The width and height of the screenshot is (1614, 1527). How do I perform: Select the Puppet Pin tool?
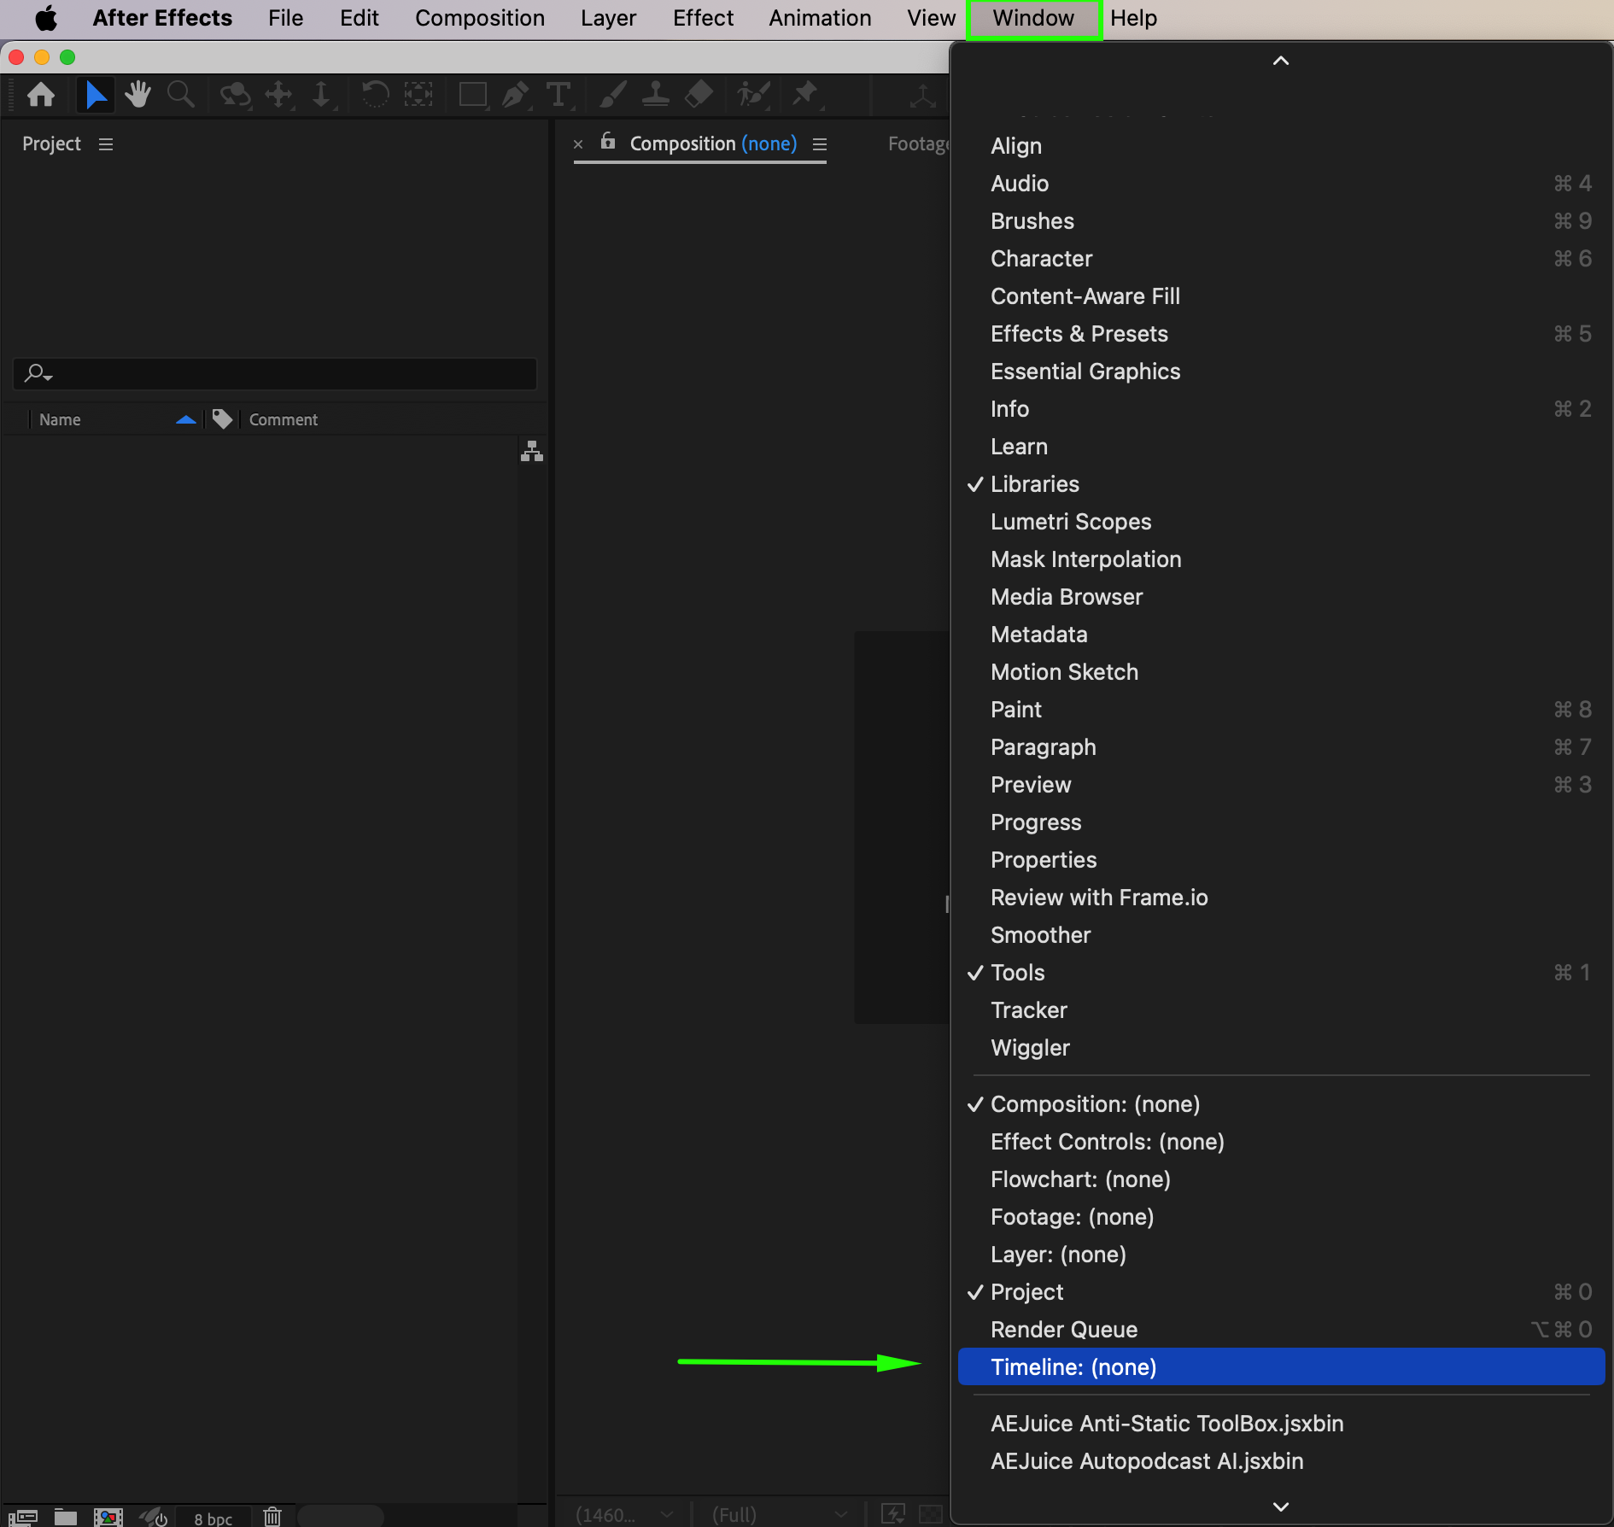(x=804, y=94)
